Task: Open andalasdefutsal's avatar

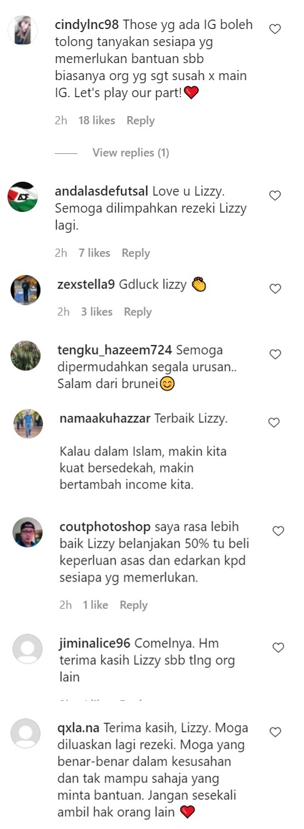Action: (23, 197)
